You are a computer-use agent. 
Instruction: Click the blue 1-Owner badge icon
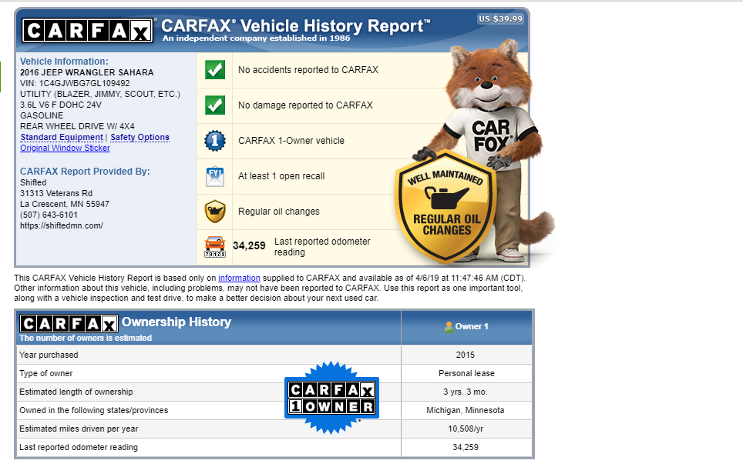point(215,141)
